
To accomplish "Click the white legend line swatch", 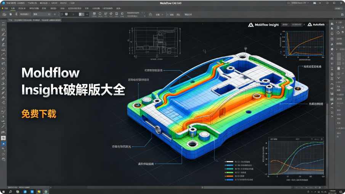I will point(230,162).
